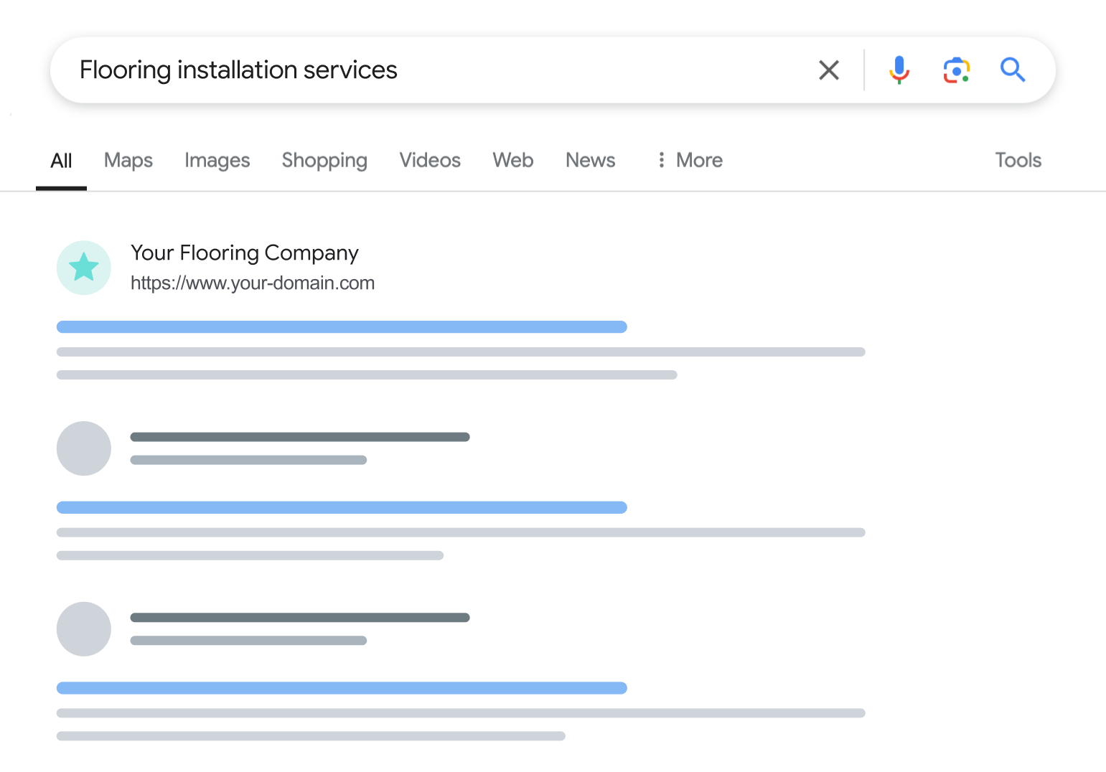Select the All tab

pos(62,161)
